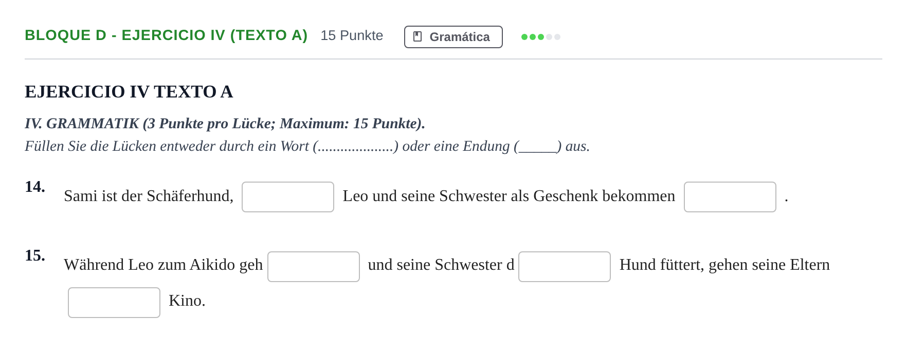This screenshot has width=907, height=357.
Task: Click the 'IV. GRAMMATIK' instruction line
Action: tap(225, 124)
